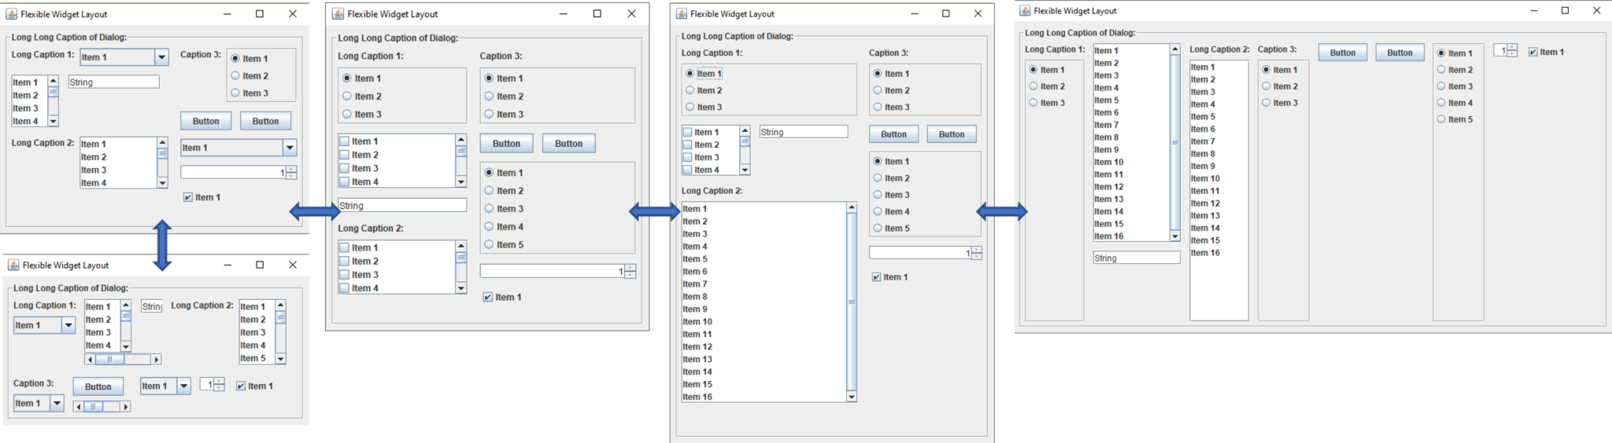Select radio Item 5 in the tallest window
The image size is (1612, 443).
tap(878, 228)
